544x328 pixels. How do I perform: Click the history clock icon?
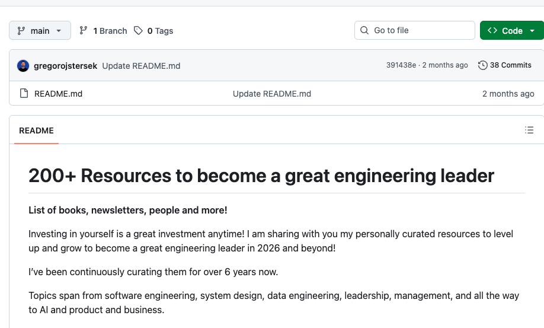482,65
